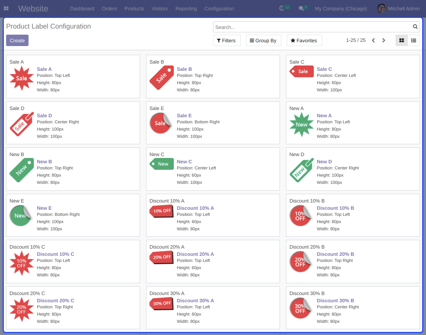The image size is (426, 335).
Task: Click the Product Label Configuration title
Action: click(48, 26)
